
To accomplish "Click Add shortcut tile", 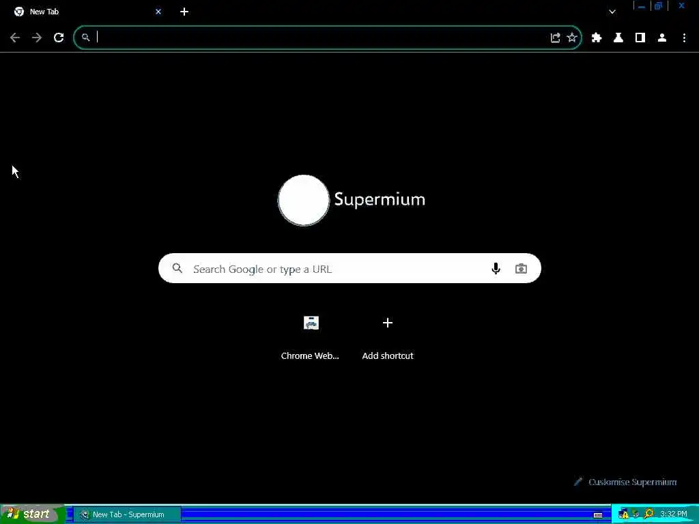I will coord(388,336).
